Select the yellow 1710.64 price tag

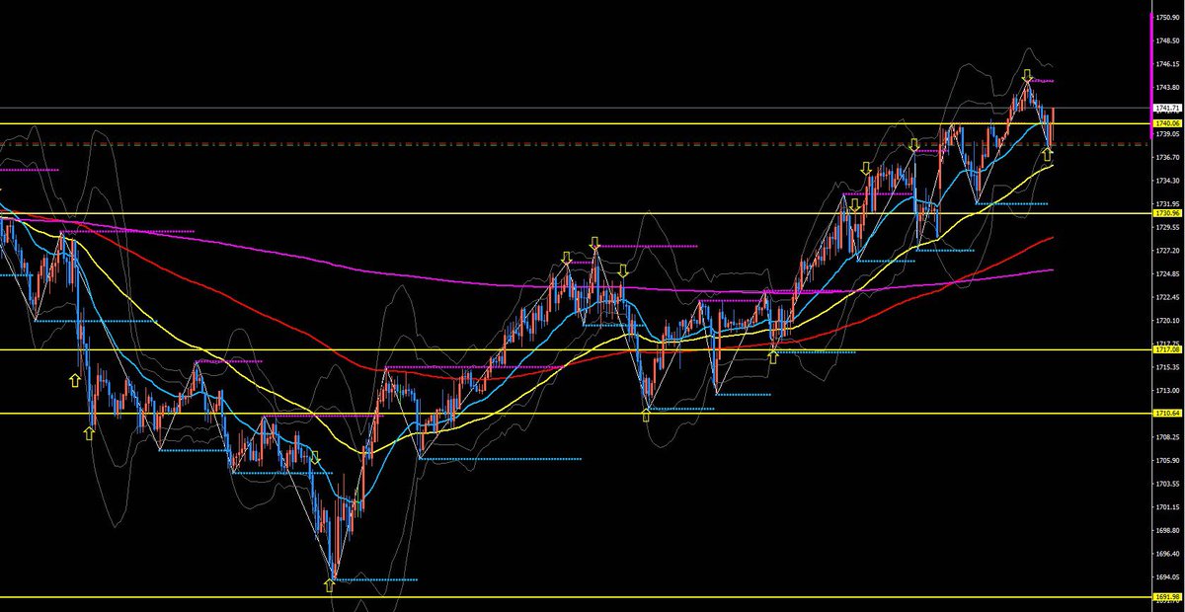pos(1165,414)
